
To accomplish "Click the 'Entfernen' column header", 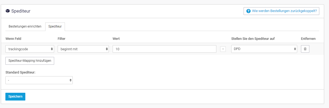I will pyautogui.click(x=308, y=39).
